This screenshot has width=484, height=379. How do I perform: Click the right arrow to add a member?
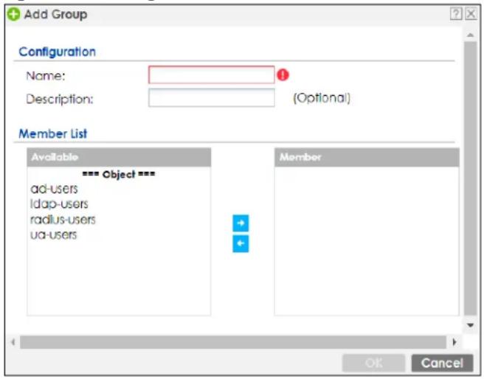pos(241,223)
